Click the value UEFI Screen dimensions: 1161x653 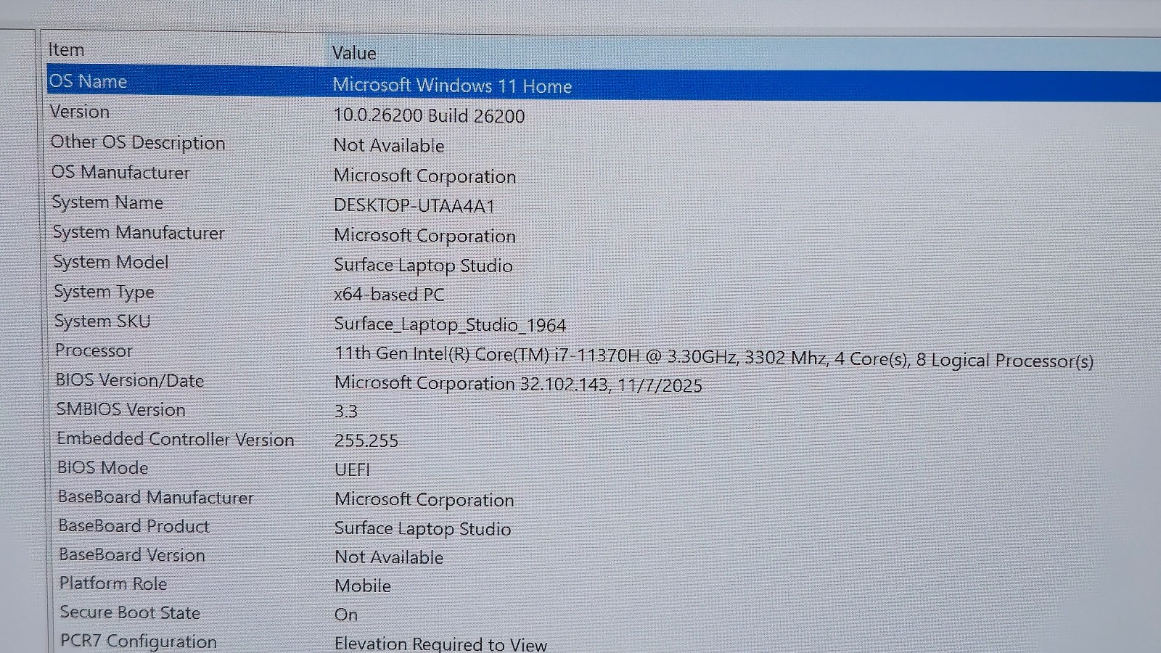tap(353, 469)
